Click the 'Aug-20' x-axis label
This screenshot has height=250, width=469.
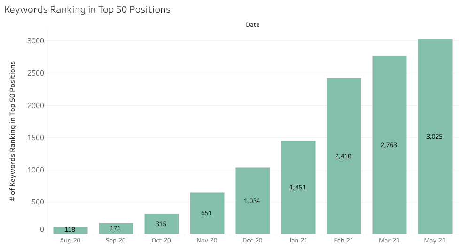(x=70, y=241)
